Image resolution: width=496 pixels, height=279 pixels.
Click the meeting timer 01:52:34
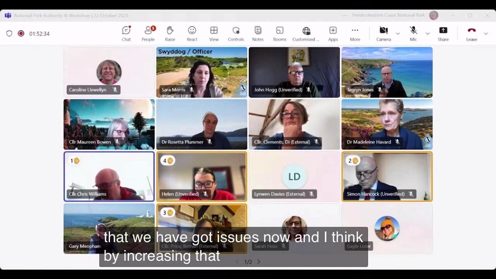(40, 34)
